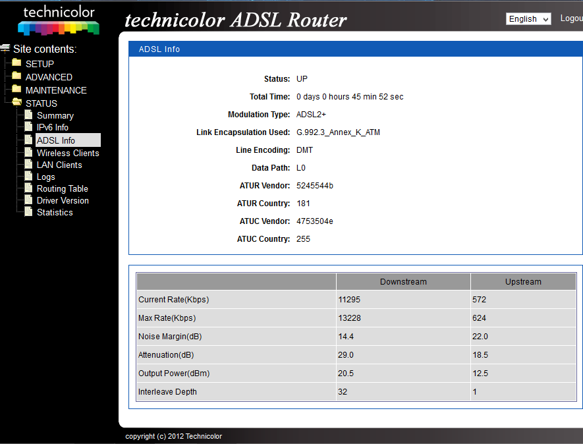The width and height of the screenshot is (583, 444).
Task: Select upstream noise margin 22.0
Action: 480,337
